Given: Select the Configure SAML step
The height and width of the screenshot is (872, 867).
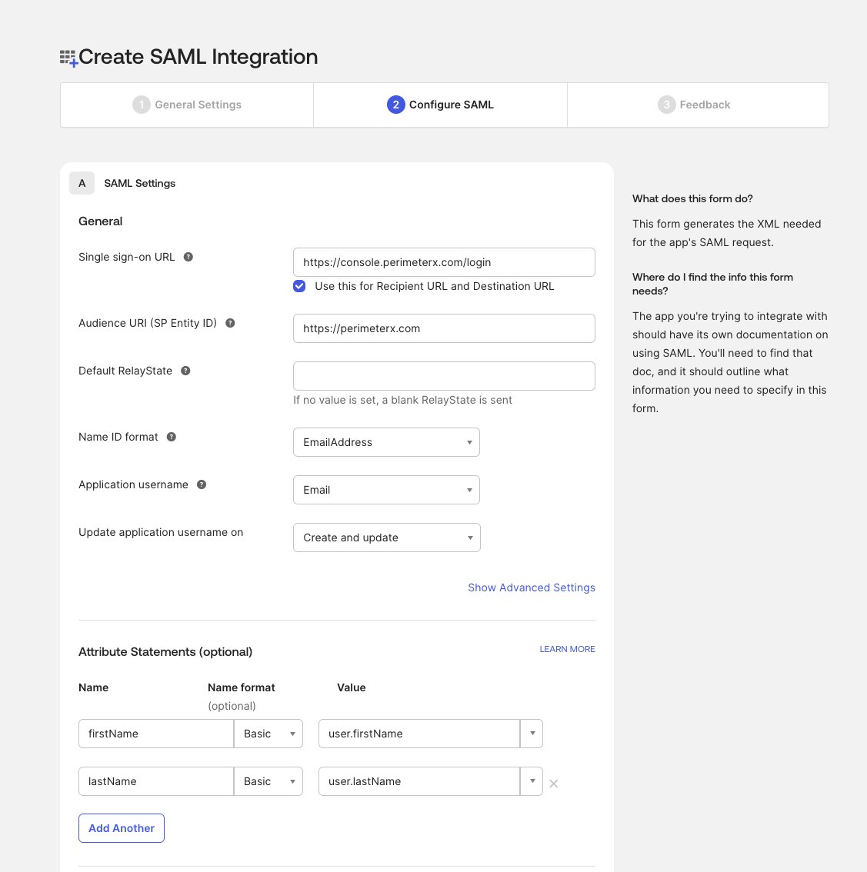Looking at the screenshot, I should 441,105.
